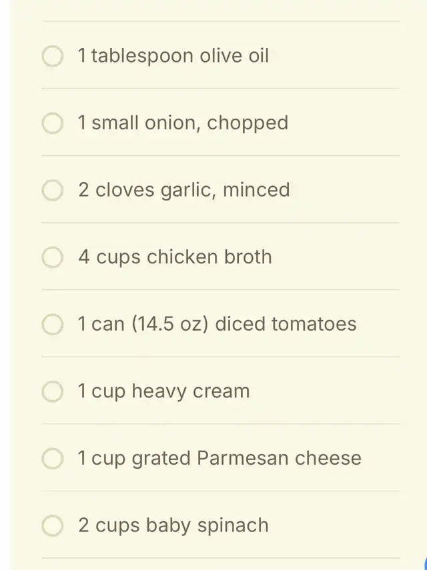Click the "1 can (14.5 oz) diced tomatoes" text
This screenshot has height=570, width=427.
217,324
